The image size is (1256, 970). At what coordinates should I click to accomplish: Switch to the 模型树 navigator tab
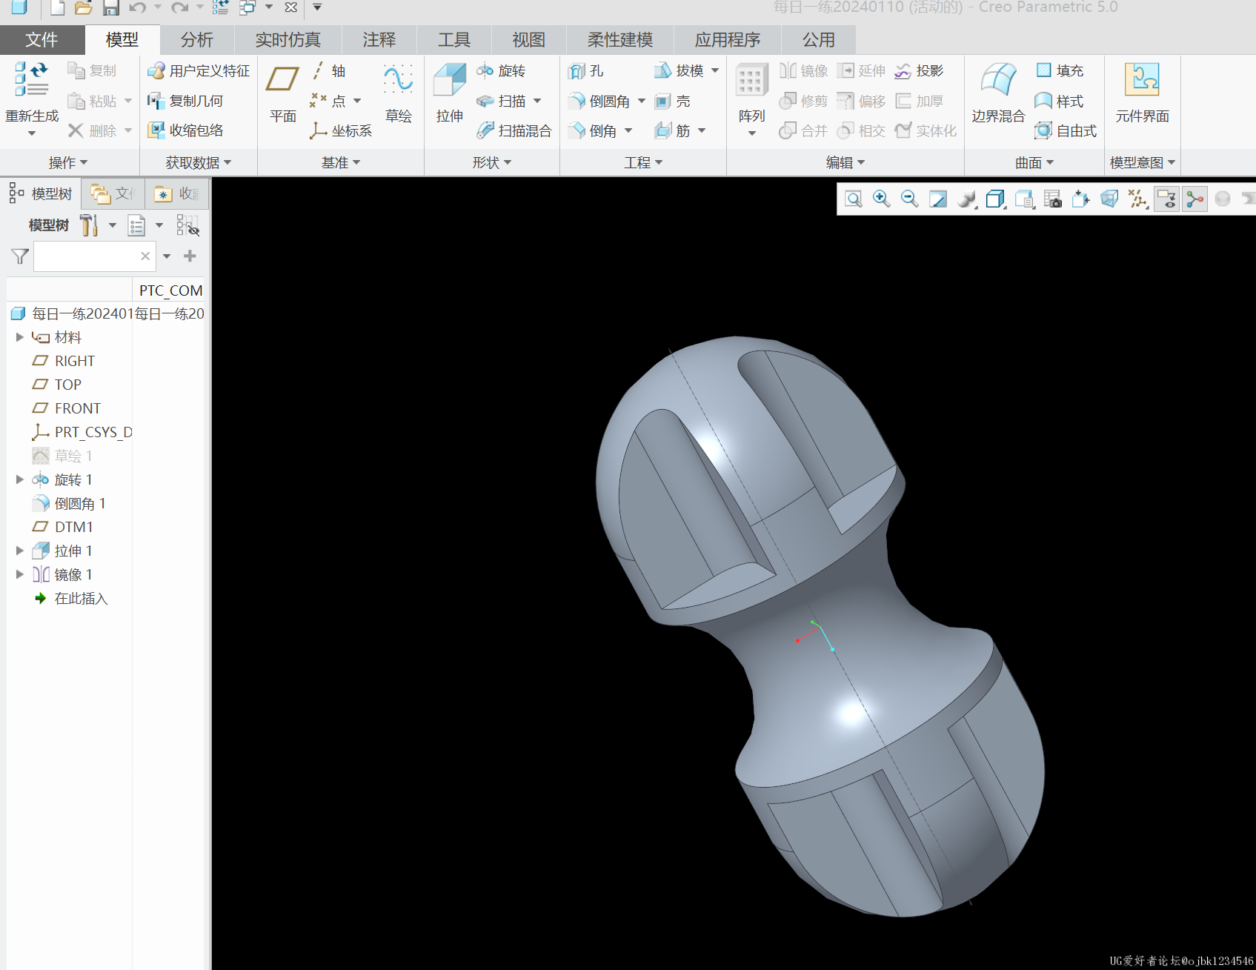[x=41, y=194]
